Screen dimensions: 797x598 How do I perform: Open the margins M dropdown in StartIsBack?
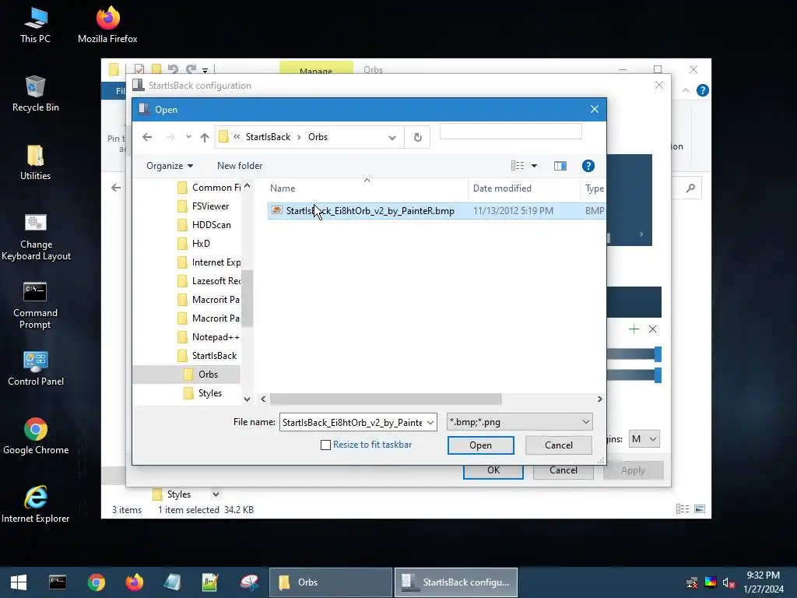click(x=644, y=439)
